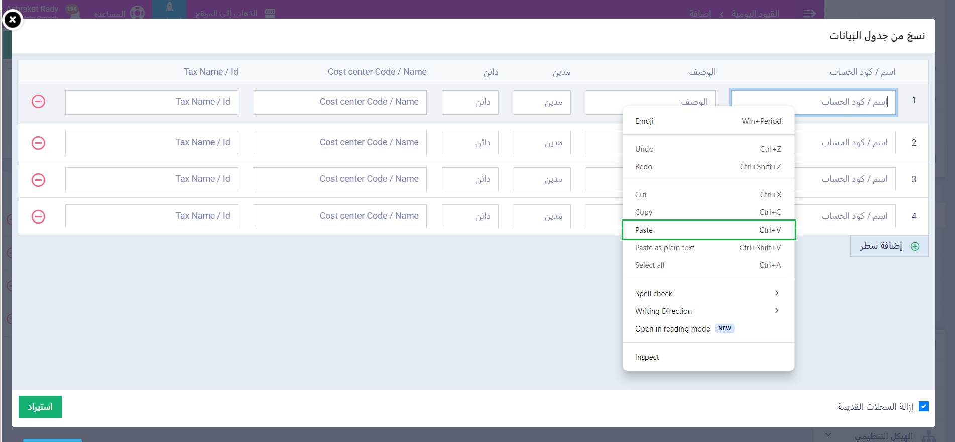955x442 pixels.
Task: Uncheck the إزالة السجلات القديمة checkbox
Action: pyautogui.click(x=923, y=406)
